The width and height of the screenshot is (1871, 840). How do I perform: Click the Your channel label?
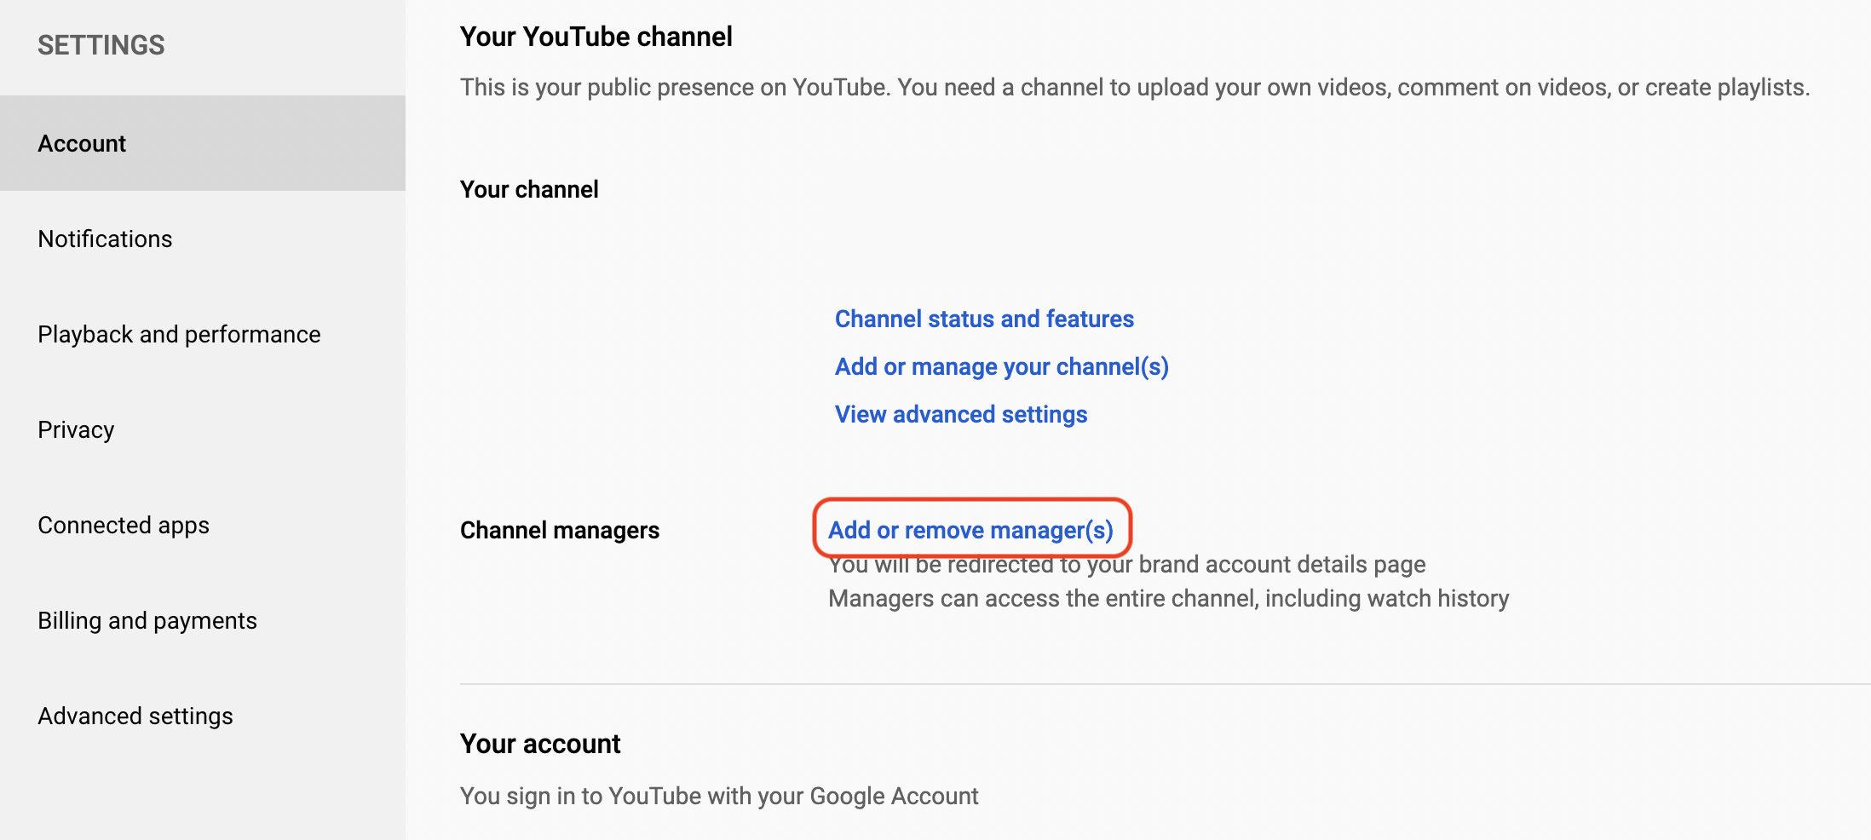(x=529, y=189)
